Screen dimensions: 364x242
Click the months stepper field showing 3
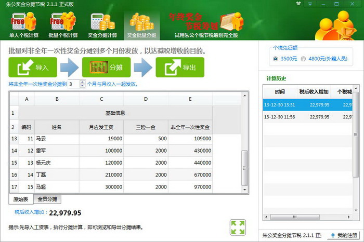click(x=73, y=84)
